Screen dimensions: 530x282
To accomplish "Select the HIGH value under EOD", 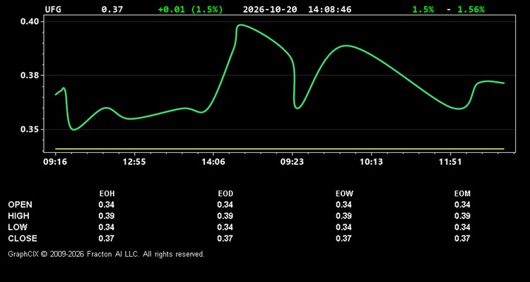I will point(225,216).
